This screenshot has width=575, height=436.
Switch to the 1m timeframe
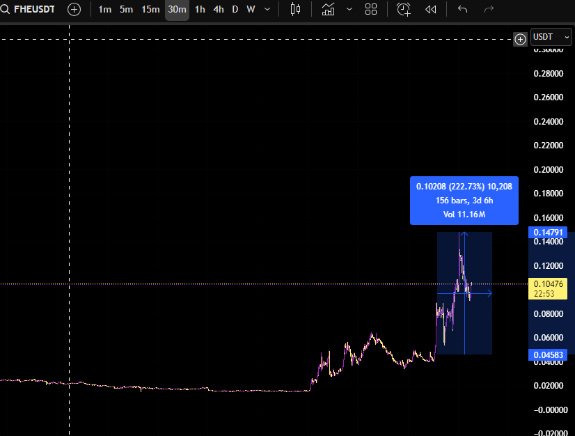point(104,10)
